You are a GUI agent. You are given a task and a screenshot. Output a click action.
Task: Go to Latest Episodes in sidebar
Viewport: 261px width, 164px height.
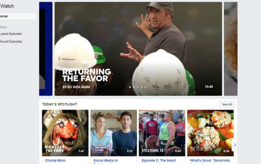tap(11, 34)
